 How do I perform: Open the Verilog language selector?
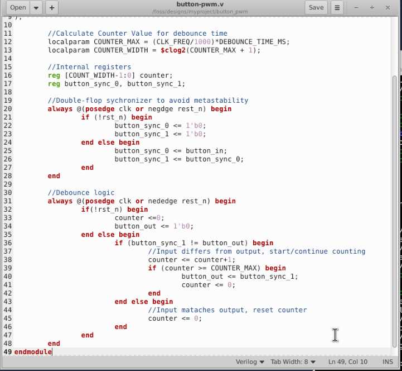[249, 362]
